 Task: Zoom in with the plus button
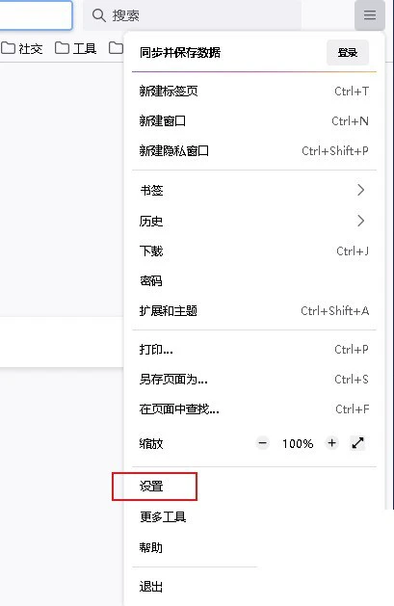pos(331,443)
